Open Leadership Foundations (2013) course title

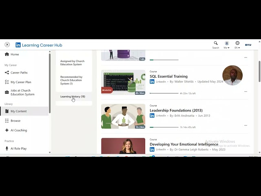[x=176, y=110]
